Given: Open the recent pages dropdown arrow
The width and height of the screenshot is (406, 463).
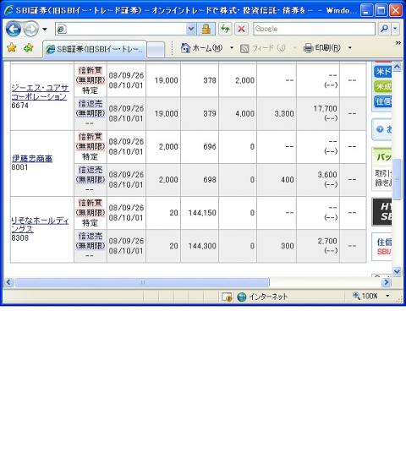Looking at the screenshot, I should pos(45,30).
